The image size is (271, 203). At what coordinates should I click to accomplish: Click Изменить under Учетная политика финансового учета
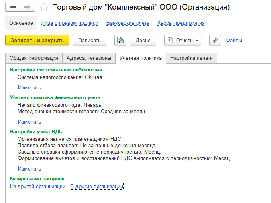(30, 122)
